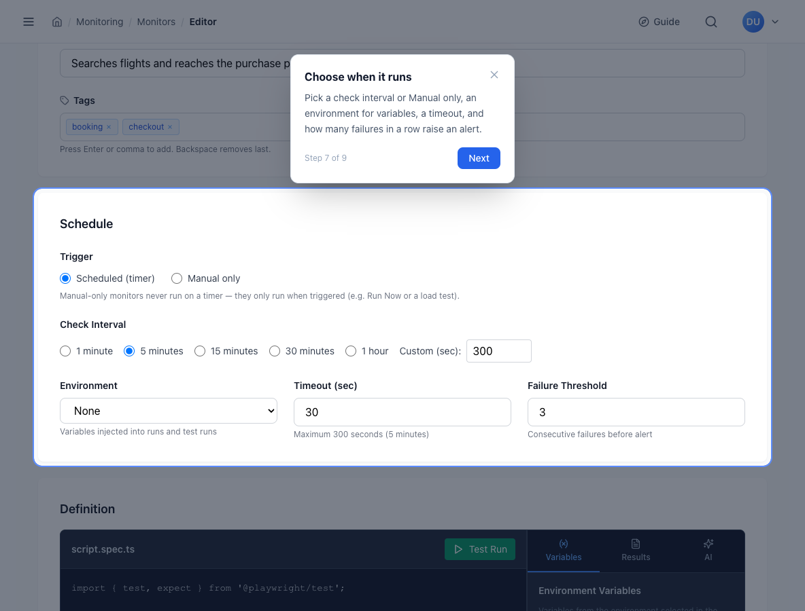Switch to the Variables tab
This screenshot has height=611, width=805.
563,551
